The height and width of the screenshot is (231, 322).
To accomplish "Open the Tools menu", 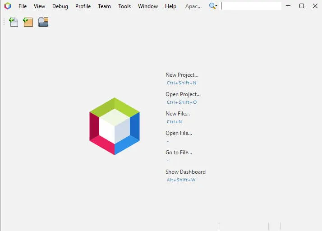I will tap(124, 6).
